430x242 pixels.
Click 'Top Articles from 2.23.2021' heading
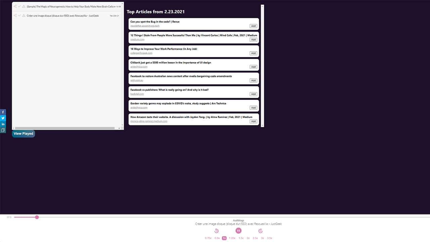pos(156,12)
